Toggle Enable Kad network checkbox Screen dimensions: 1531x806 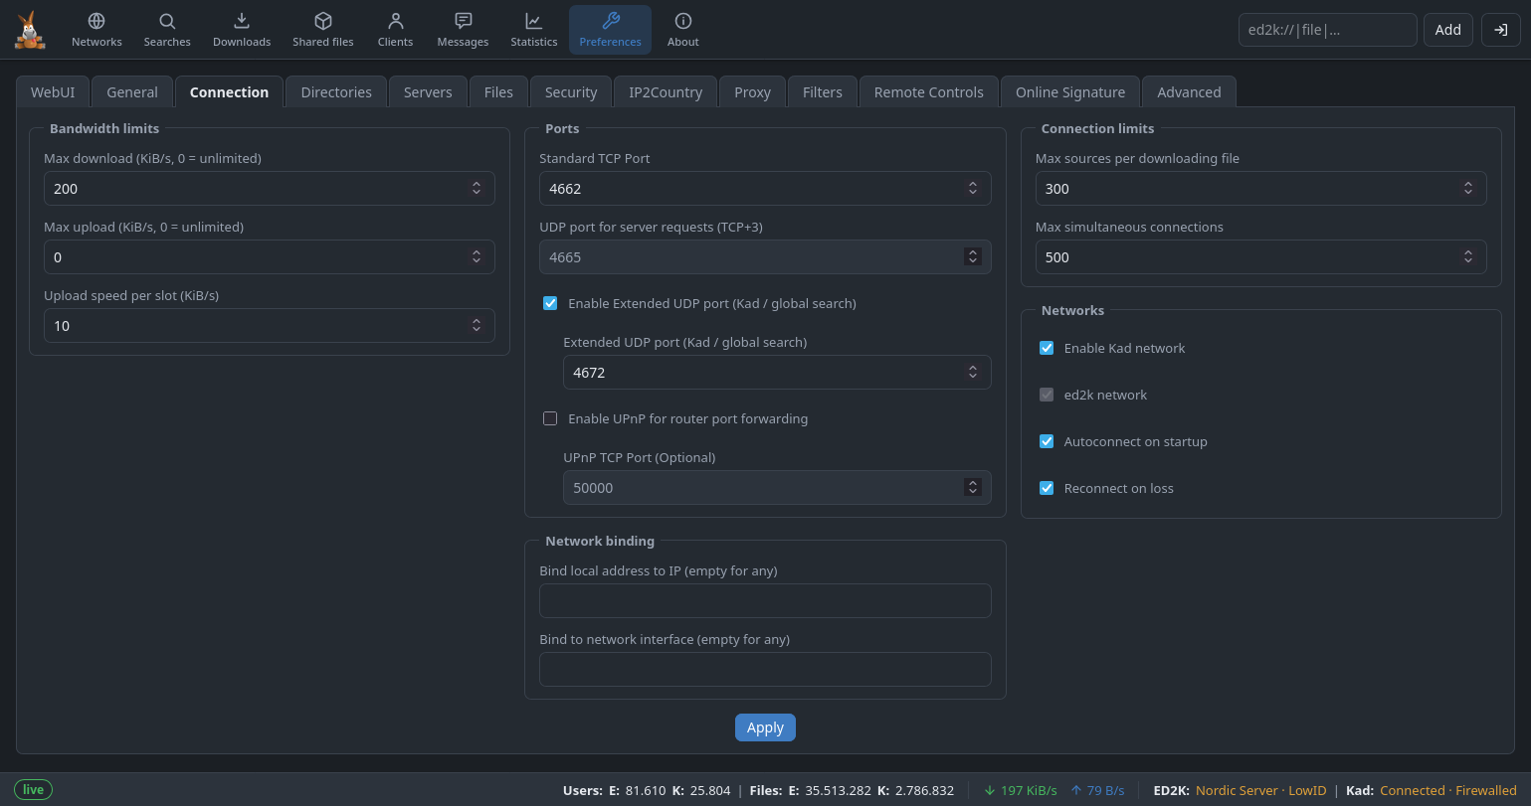click(x=1047, y=348)
